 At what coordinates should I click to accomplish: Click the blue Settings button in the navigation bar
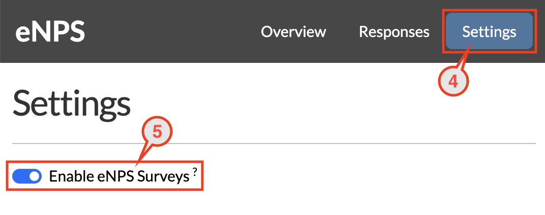[x=489, y=31]
